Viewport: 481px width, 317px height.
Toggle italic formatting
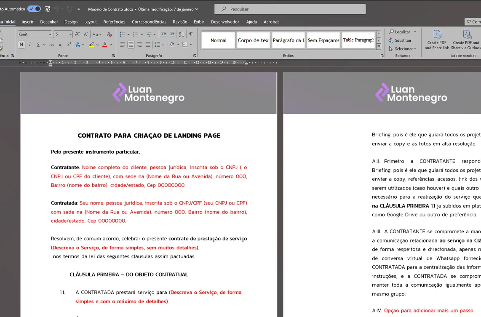[x=30, y=45]
